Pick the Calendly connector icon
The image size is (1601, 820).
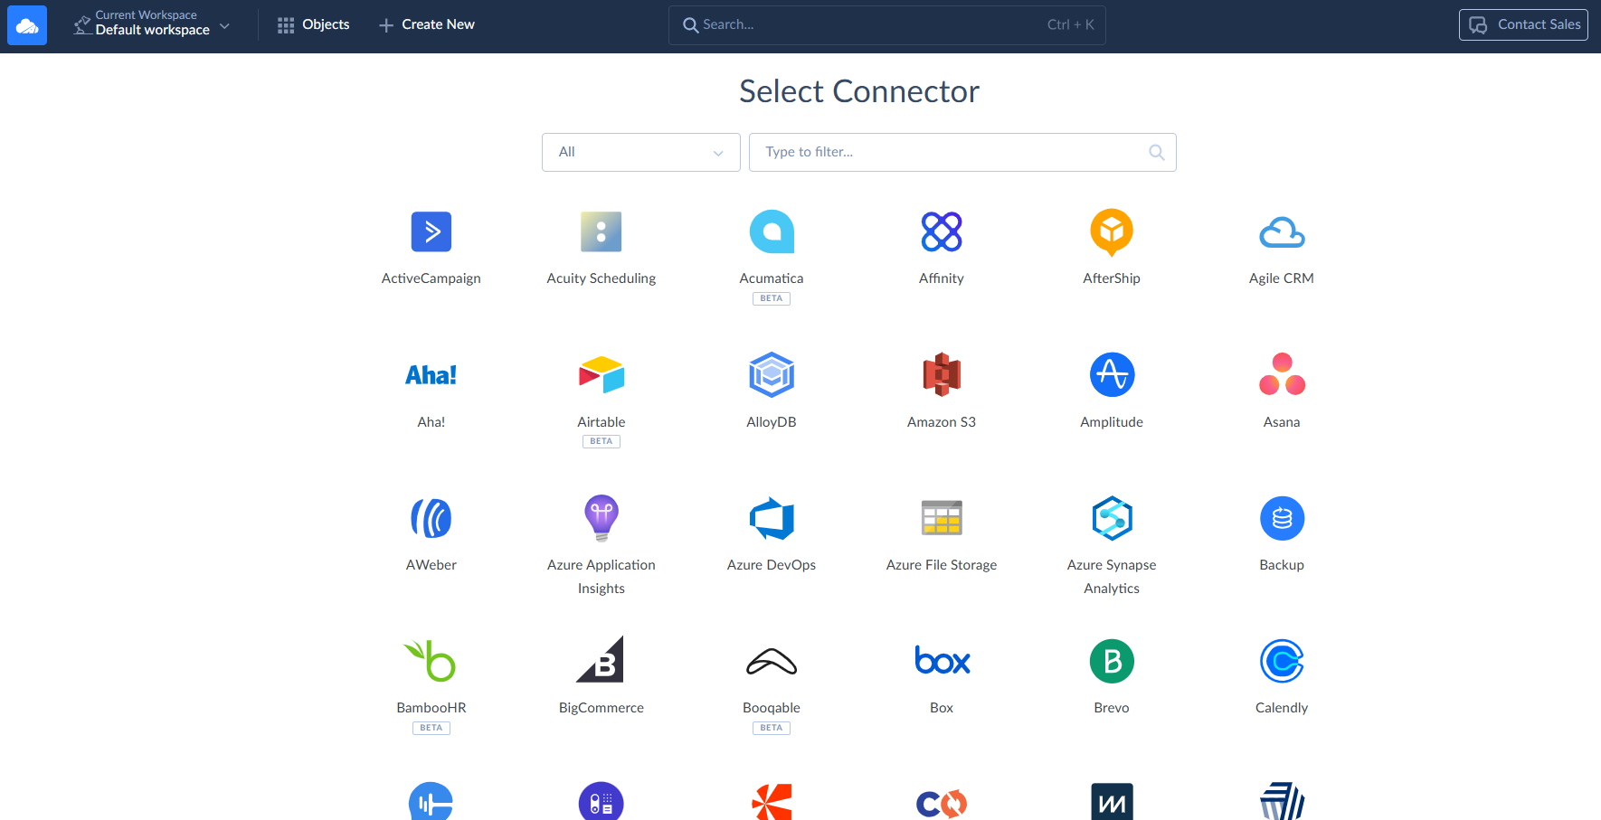pos(1281,662)
